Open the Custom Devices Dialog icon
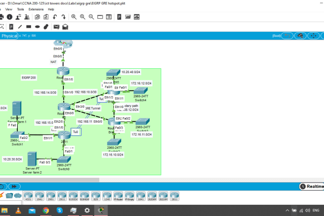The width and height of the screenshot is (324, 216). pos(108,17)
